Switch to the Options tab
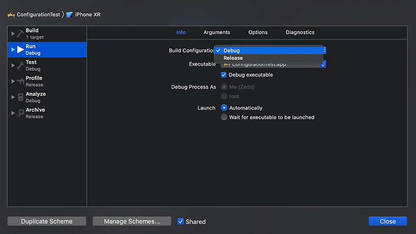The height and width of the screenshot is (234, 416). 258,32
